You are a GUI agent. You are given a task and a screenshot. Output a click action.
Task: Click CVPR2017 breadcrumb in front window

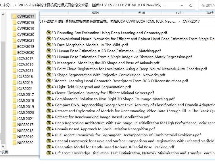[191, 21]
